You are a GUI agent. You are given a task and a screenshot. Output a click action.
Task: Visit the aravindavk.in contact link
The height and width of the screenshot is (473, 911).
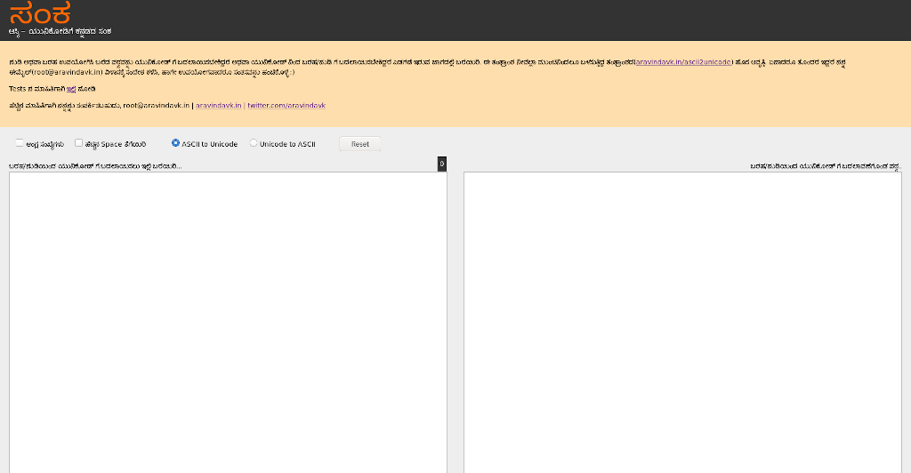[218, 105]
